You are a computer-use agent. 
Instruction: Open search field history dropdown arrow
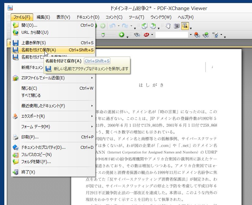tap(191, 34)
